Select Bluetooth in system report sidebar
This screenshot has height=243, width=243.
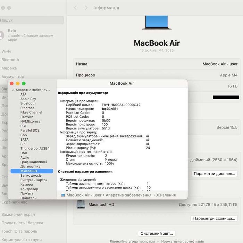point(28,103)
